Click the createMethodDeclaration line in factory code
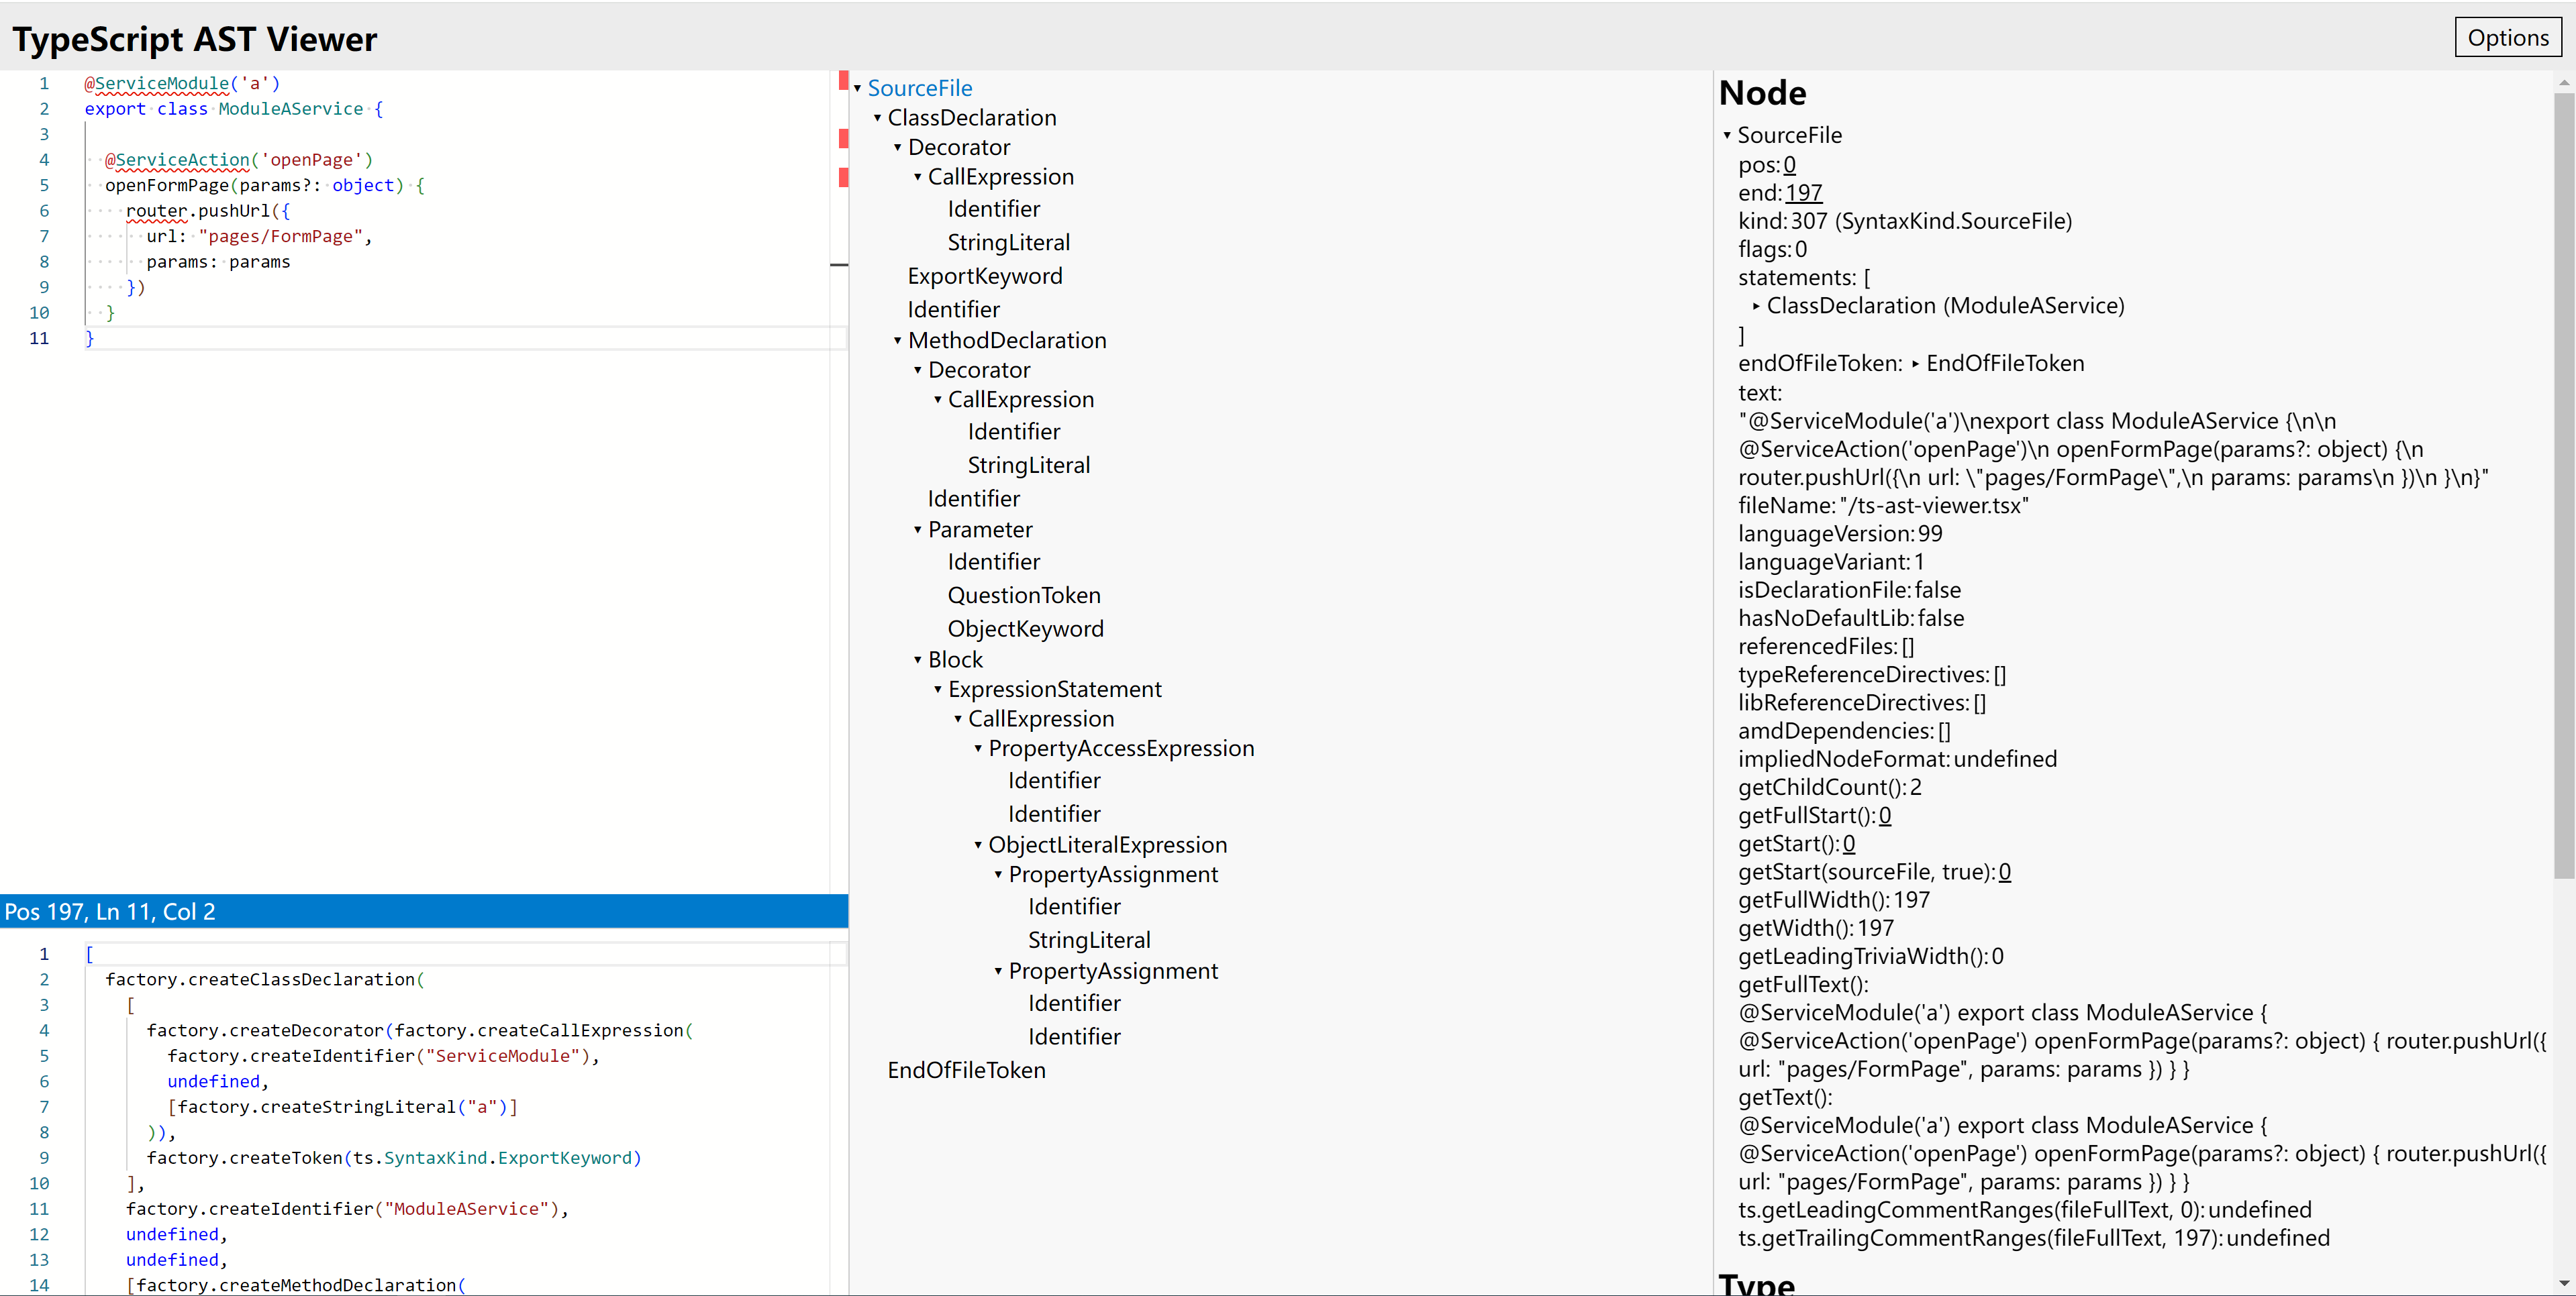 pyautogui.click(x=296, y=1285)
